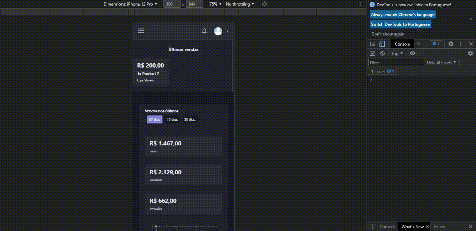The height and width of the screenshot is (231, 476).
Task: Click the Investido R$ 662,00 card
Action: [x=183, y=204]
